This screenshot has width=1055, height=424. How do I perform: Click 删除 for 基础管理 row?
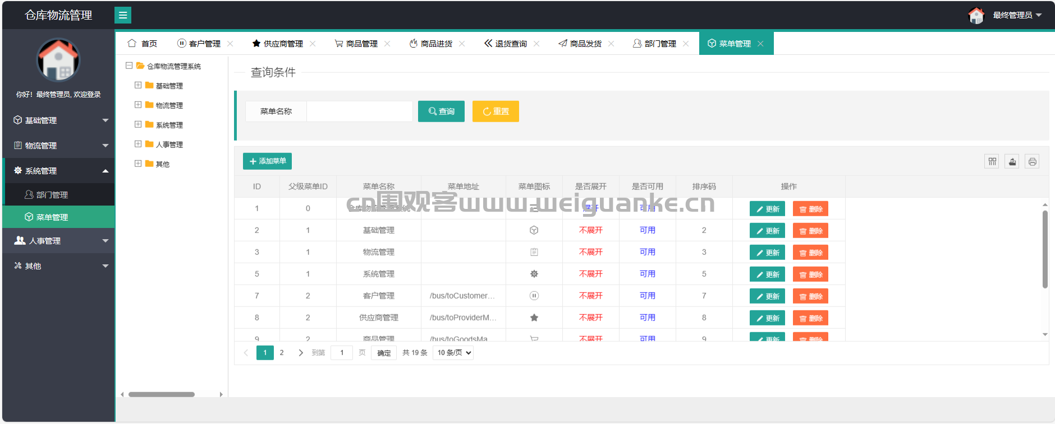pos(810,231)
